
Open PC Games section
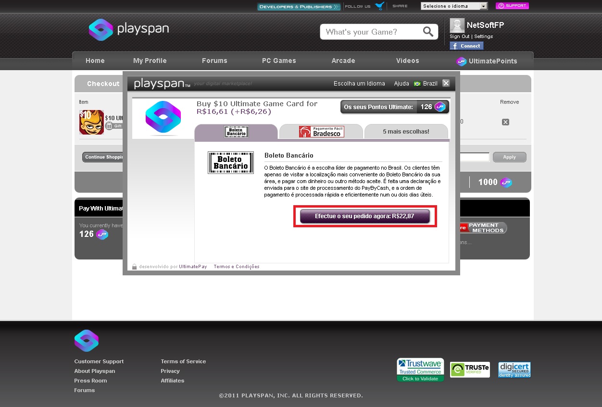pyautogui.click(x=279, y=61)
